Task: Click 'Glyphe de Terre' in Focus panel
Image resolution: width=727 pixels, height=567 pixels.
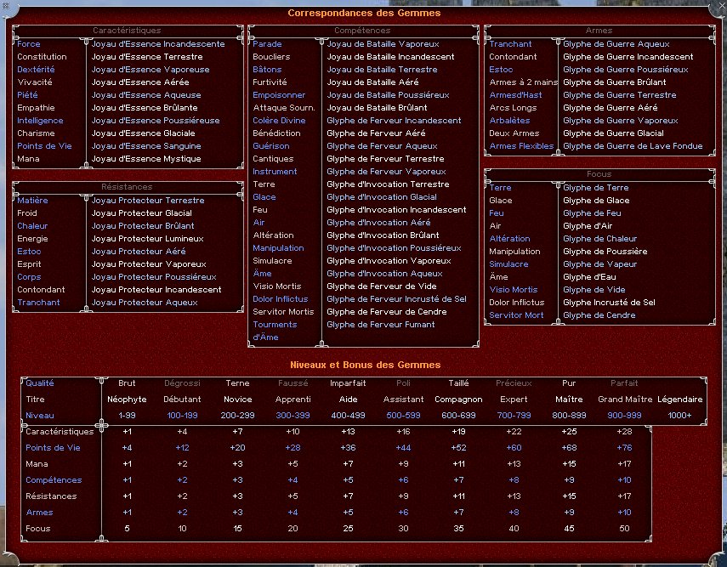Action: tap(596, 188)
